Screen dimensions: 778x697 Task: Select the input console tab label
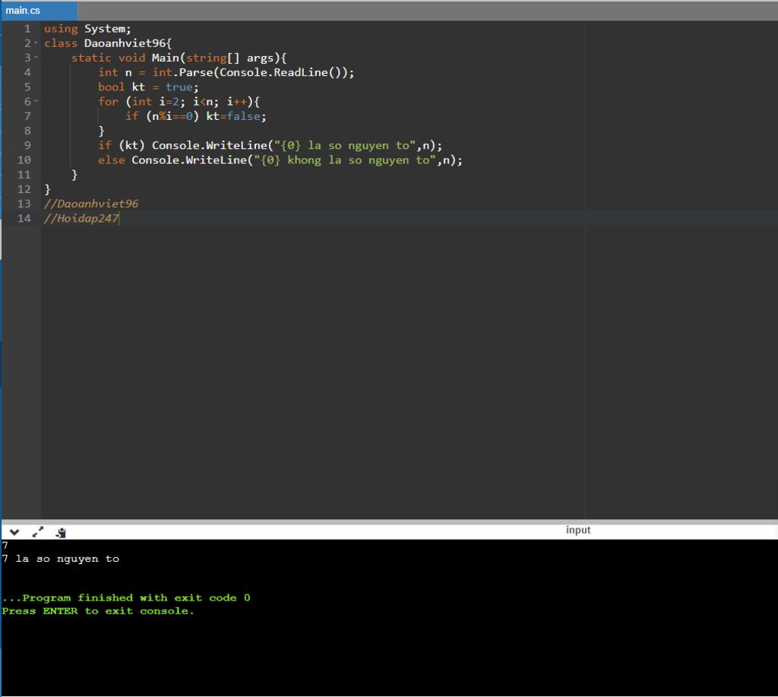coord(578,530)
